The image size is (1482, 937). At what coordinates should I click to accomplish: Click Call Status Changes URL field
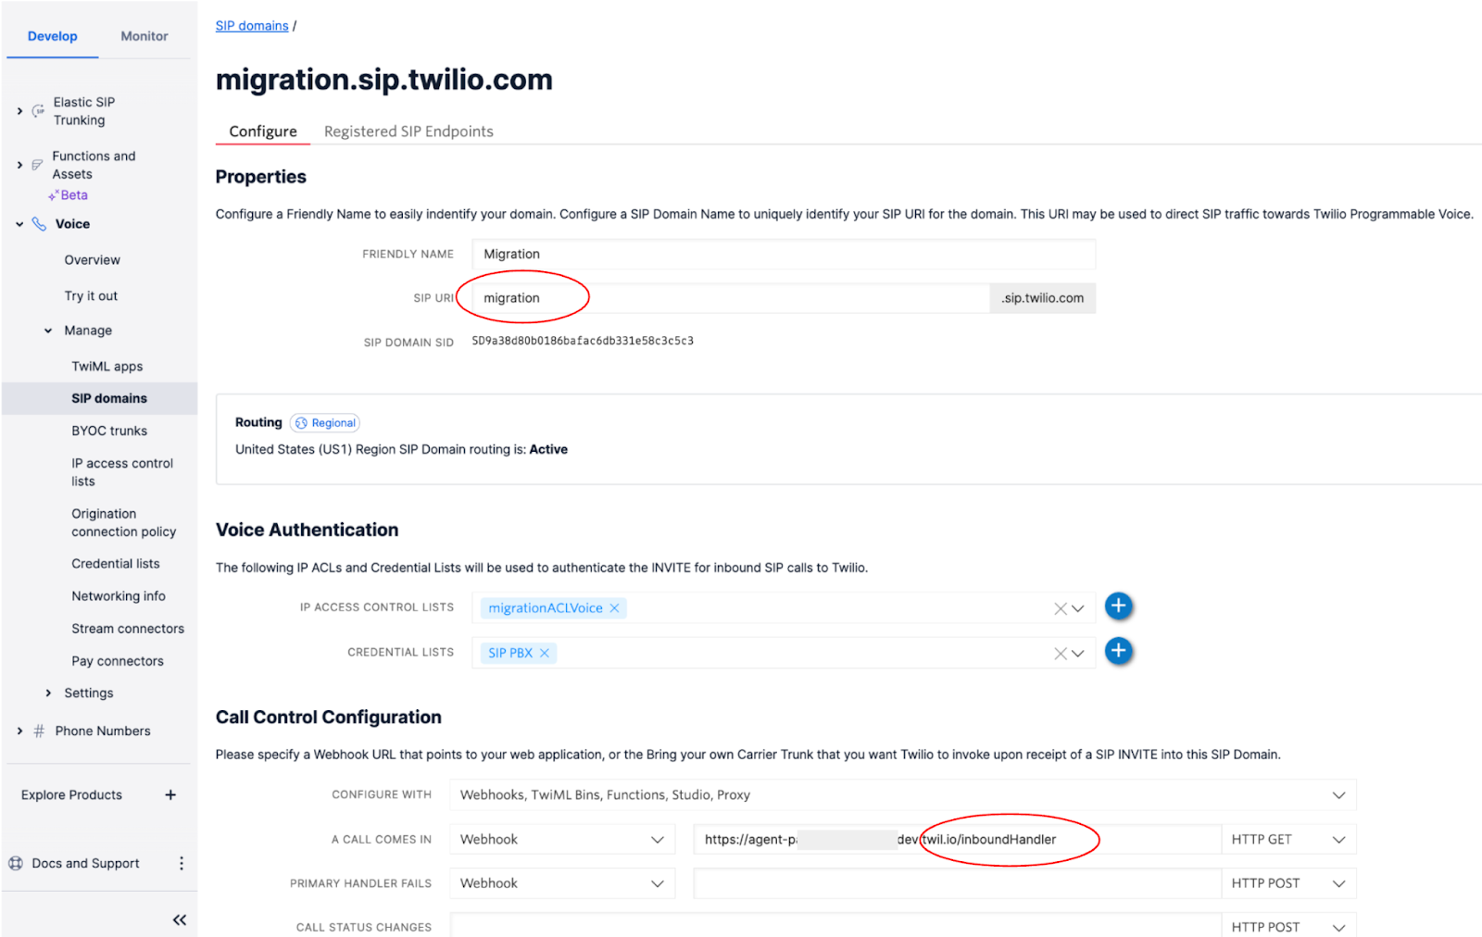click(835, 926)
